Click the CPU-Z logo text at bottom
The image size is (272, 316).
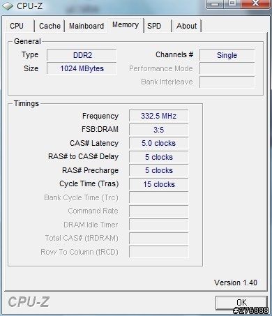point(29,302)
